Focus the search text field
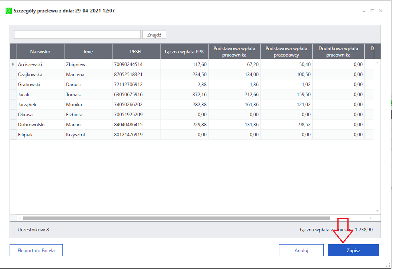 point(77,34)
